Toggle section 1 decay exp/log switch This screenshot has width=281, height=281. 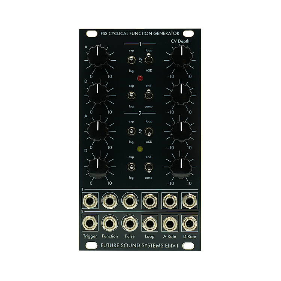click(x=132, y=96)
